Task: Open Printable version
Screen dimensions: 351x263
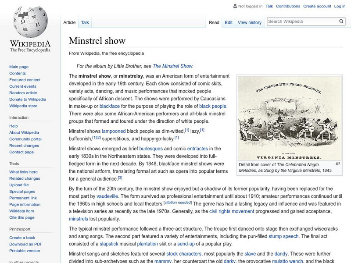Action: 25,250
